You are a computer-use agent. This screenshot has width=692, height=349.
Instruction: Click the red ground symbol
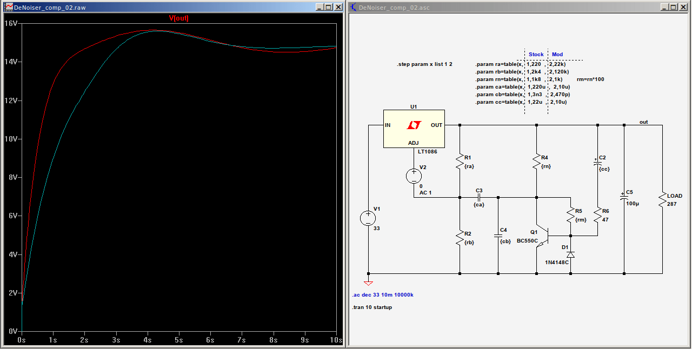(368, 283)
